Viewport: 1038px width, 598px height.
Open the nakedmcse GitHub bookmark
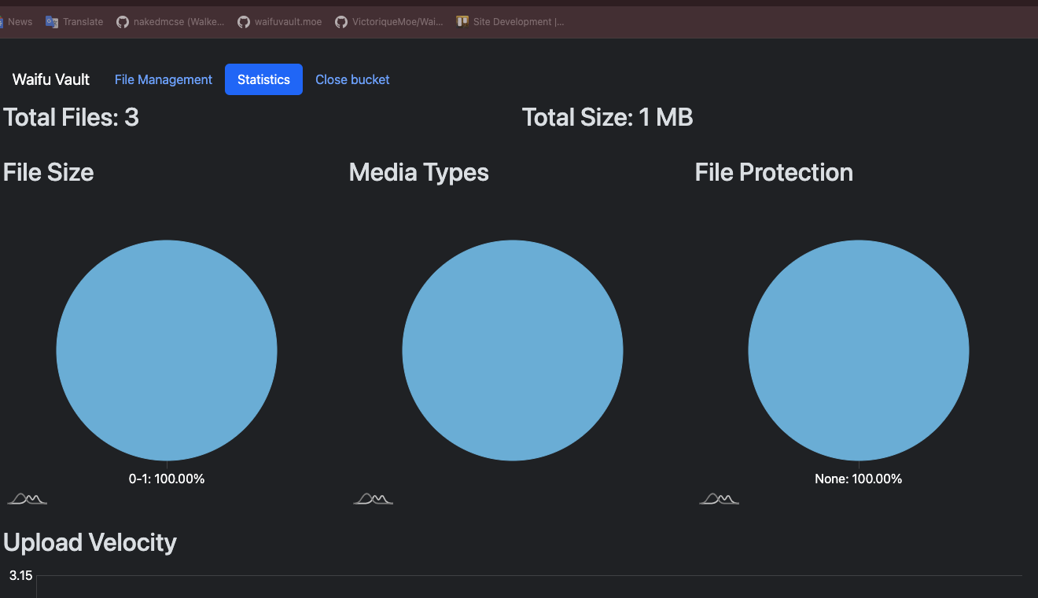point(171,22)
